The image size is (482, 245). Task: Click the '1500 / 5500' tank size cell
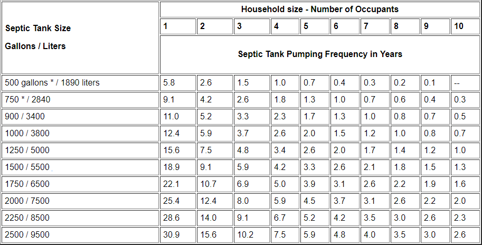tap(27, 167)
